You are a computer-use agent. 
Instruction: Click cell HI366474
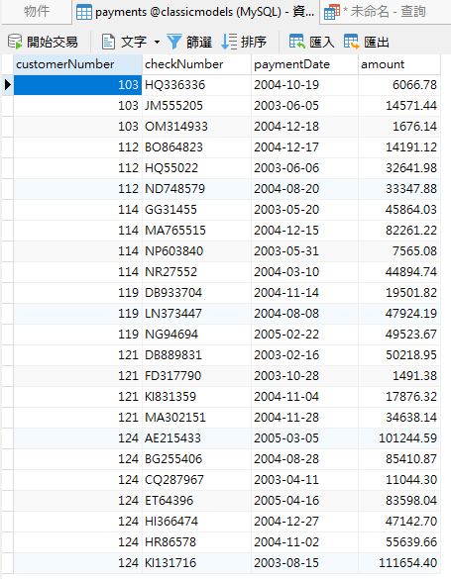click(x=196, y=522)
